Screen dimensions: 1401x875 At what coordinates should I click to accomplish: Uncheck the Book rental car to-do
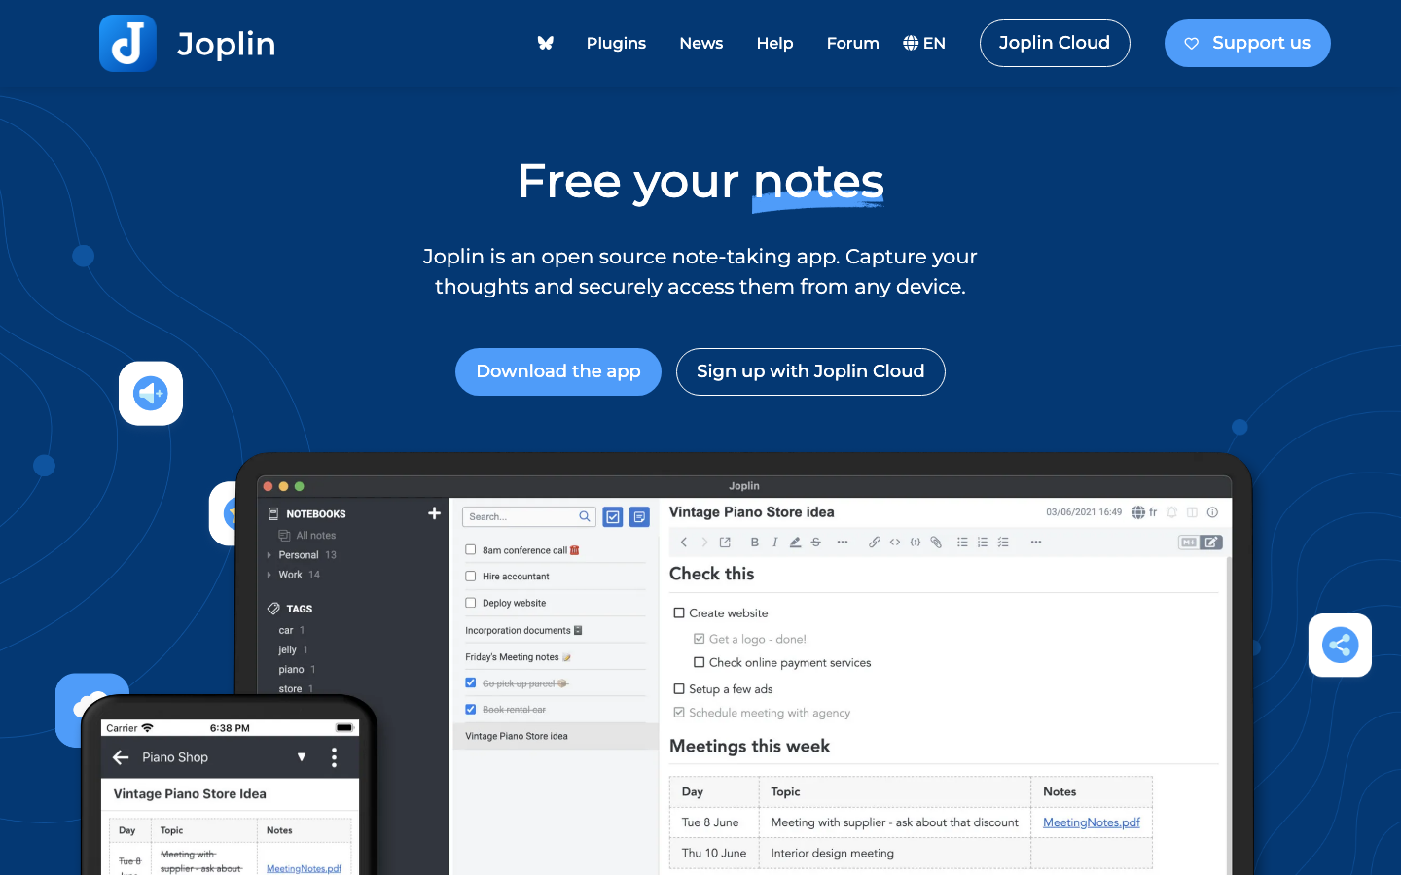click(x=470, y=709)
